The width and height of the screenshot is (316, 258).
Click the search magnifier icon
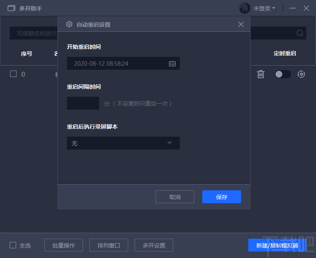(300, 33)
